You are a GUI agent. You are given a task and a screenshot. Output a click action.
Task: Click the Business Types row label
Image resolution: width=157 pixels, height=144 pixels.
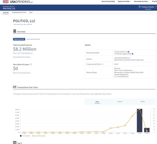pos(92,73)
